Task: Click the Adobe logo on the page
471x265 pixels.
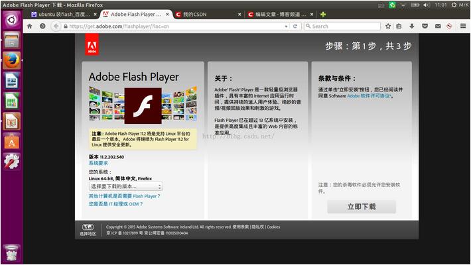Action: click(x=92, y=44)
